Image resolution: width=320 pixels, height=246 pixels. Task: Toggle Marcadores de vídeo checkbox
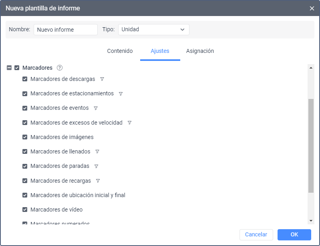[x=25, y=210]
